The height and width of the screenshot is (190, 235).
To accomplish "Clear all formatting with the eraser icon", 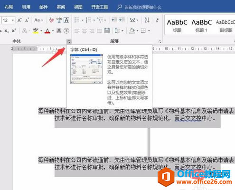I will [51, 20].
